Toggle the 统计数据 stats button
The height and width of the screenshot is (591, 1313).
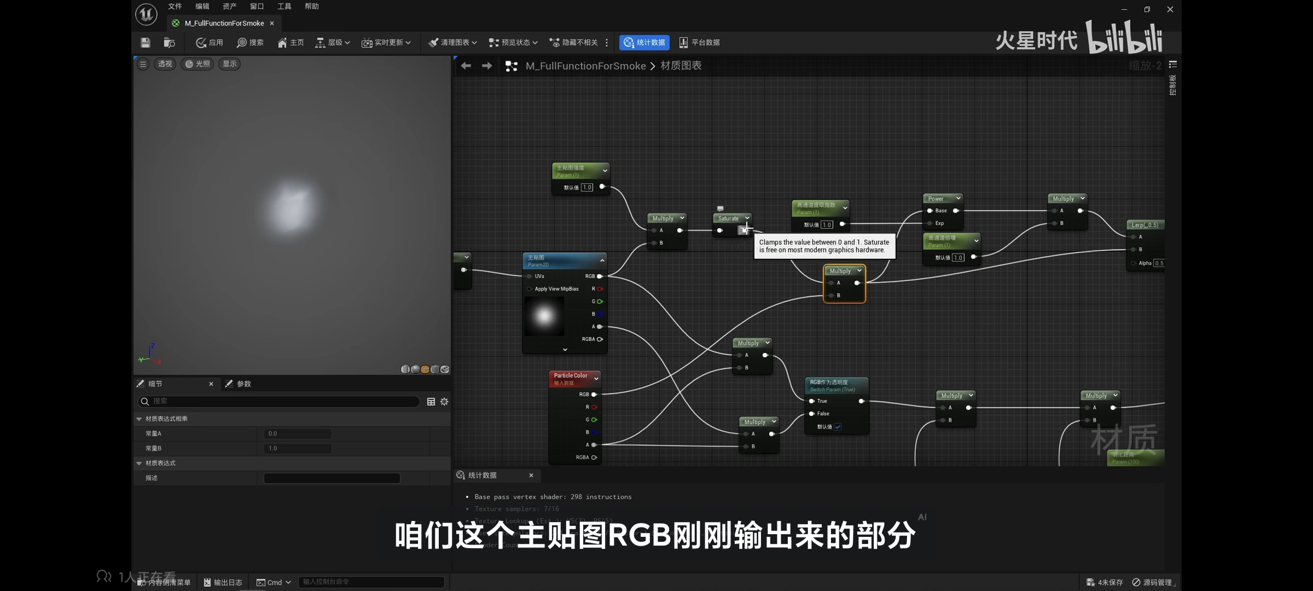click(644, 42)
